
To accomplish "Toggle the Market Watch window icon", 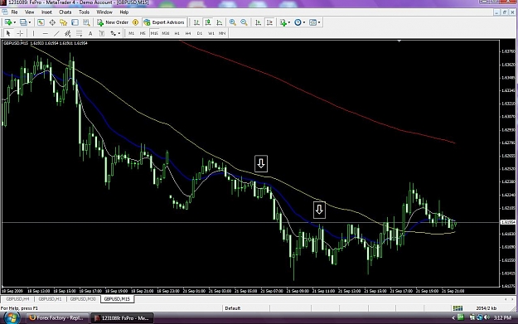I will [x=41, y=22].
